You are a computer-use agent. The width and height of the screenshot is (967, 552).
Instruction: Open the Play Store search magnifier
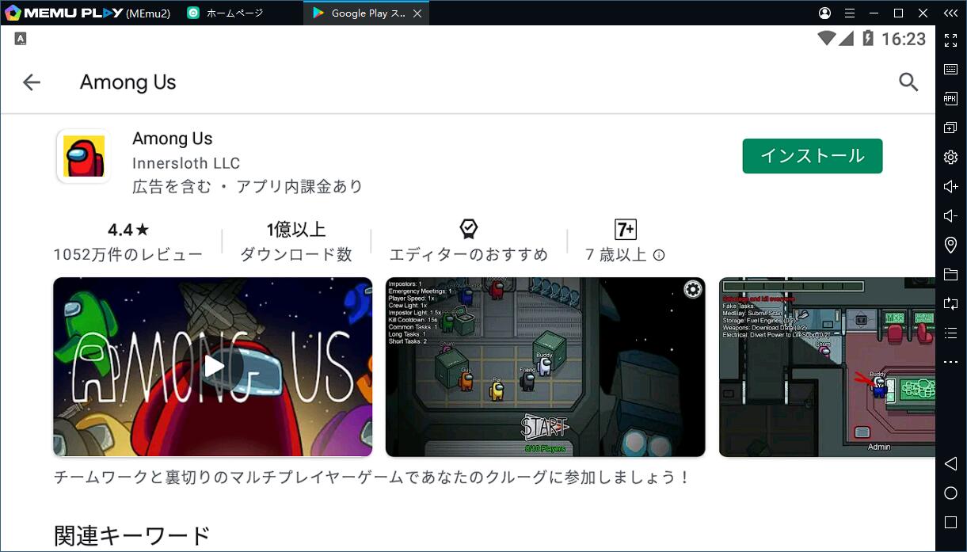tap(908, 82)
